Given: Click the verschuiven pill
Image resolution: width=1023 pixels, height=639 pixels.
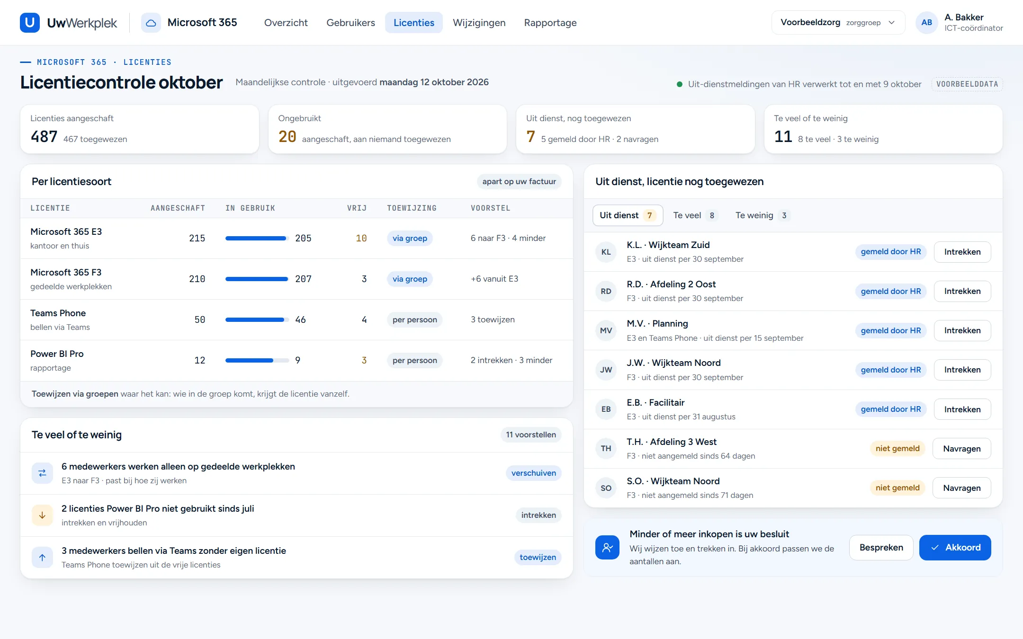Looking at the screenshot, I should [533, 473].
